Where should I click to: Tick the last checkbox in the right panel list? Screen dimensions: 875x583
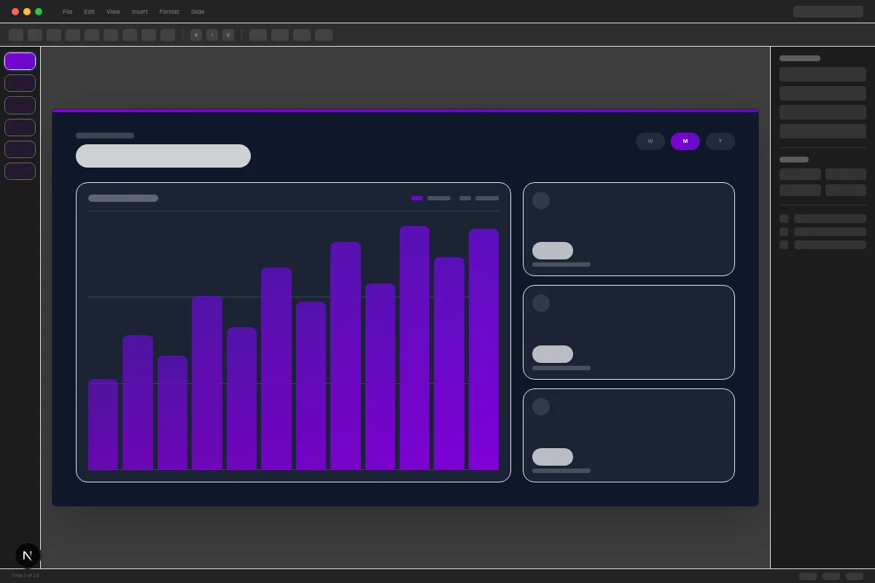click(x=784, y=245)
